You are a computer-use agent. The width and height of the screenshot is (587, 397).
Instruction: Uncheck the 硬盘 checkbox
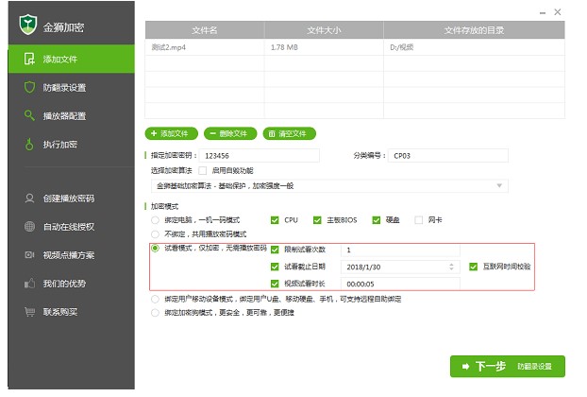click(x=377, y=220)
